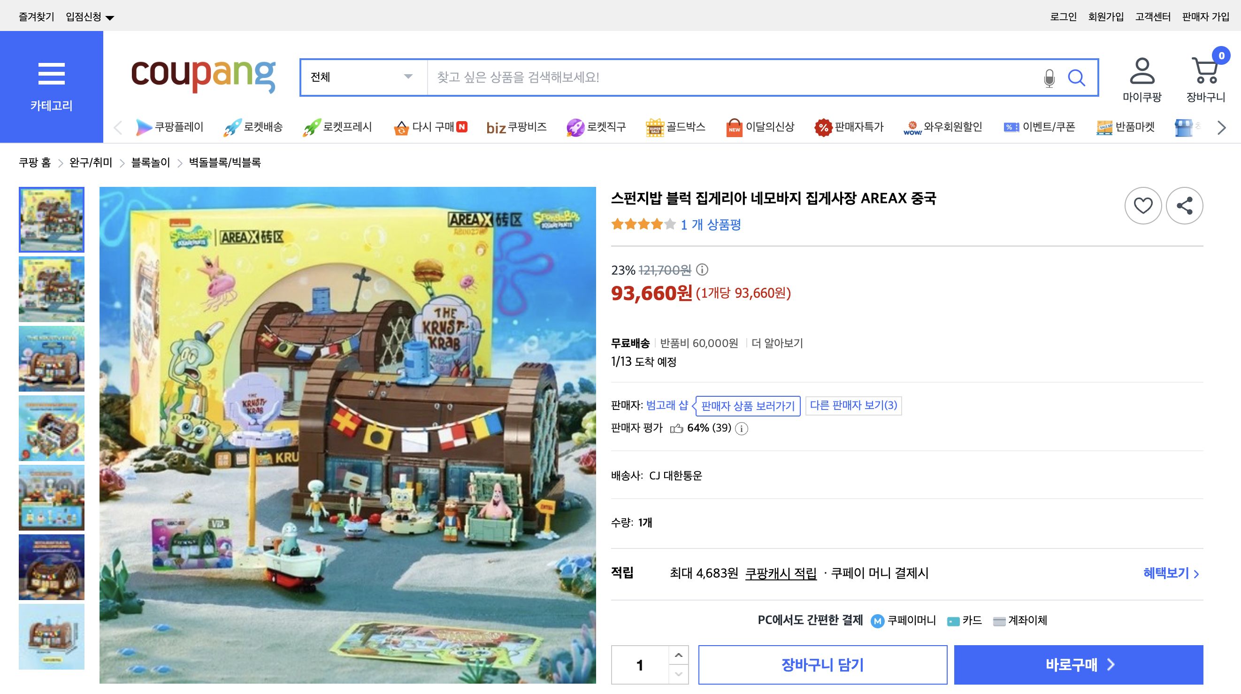
Task: Select the last Krusty Krab thumbnail
Action: [x=51, y=636]
